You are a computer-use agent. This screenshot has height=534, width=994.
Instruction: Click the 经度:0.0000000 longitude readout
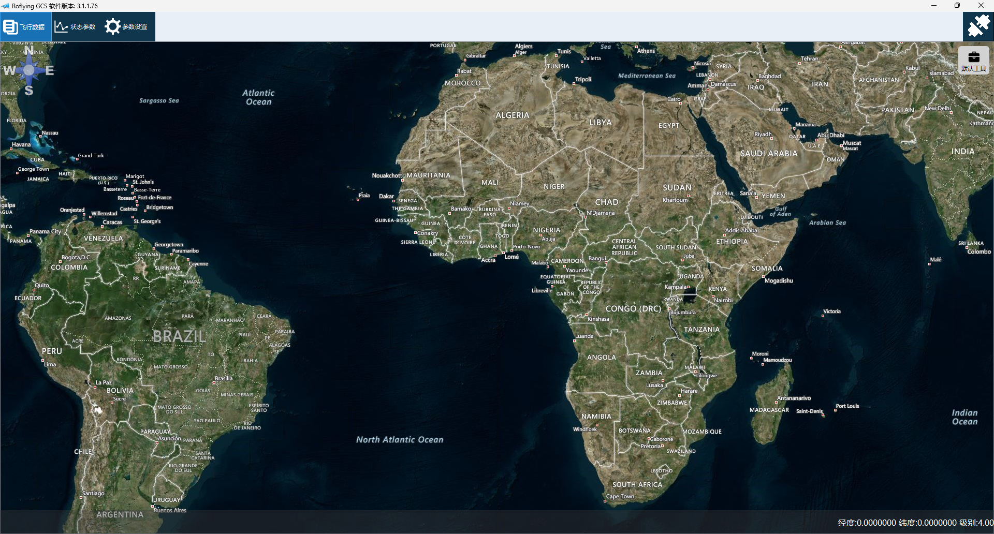pyautogui.click(x=867, y=523)
